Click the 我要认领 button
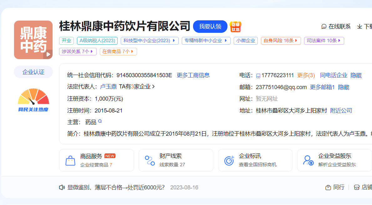Screen dimensions: 372x205 [x=210, y=27]
